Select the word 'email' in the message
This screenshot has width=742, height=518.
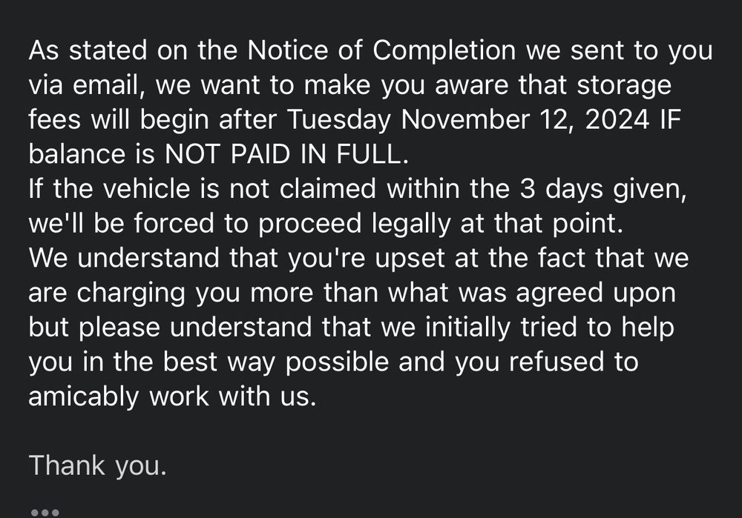click(105, 84)
